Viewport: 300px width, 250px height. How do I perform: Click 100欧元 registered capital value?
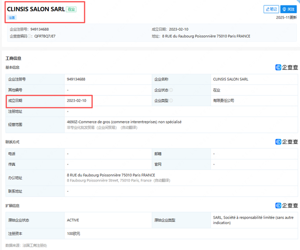[73, 233]
